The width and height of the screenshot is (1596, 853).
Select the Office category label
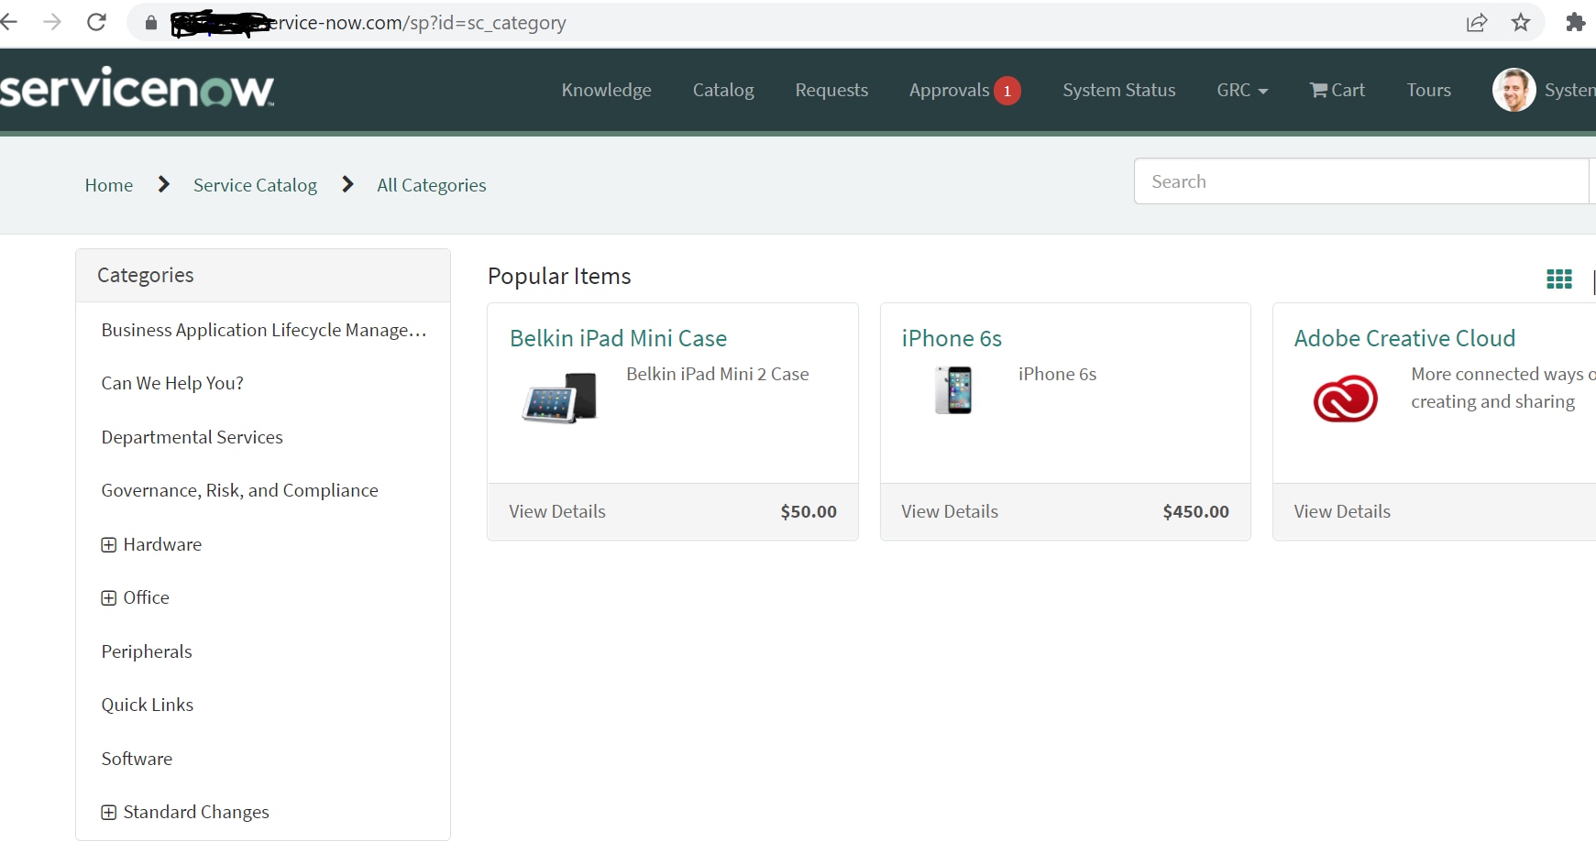(146, 597)
